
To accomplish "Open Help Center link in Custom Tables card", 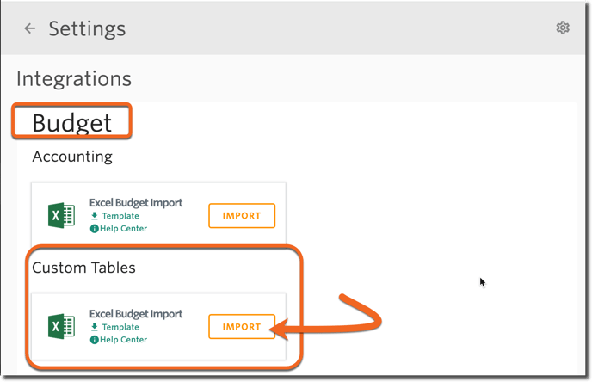I will tap(123, 339).
